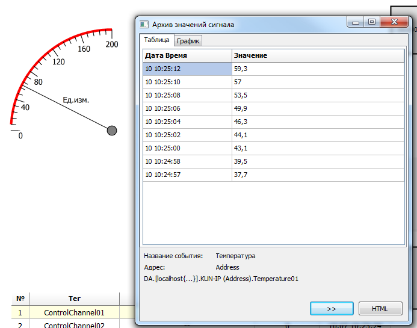Click the cell with value 53,5

pos(318,95)
